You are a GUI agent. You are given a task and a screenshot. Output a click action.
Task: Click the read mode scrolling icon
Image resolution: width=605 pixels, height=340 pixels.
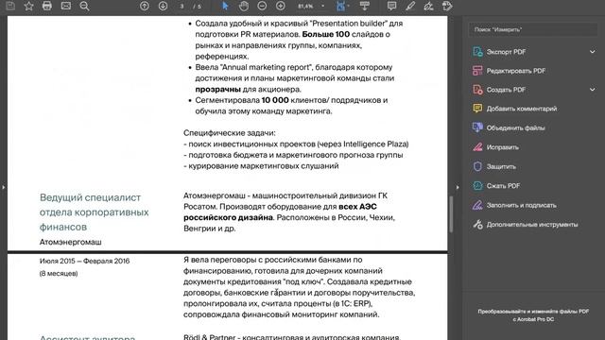click(x=364, y=6)
